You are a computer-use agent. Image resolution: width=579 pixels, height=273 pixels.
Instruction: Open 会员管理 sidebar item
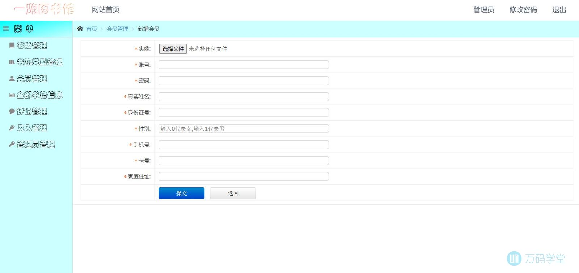[x=32, y=78]
